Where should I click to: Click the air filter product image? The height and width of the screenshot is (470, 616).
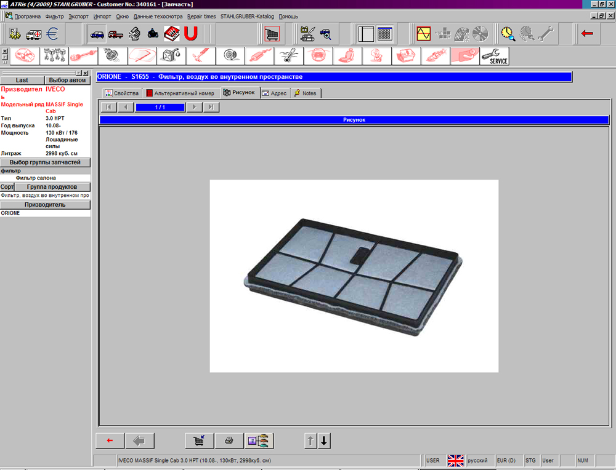coord(354,276)
